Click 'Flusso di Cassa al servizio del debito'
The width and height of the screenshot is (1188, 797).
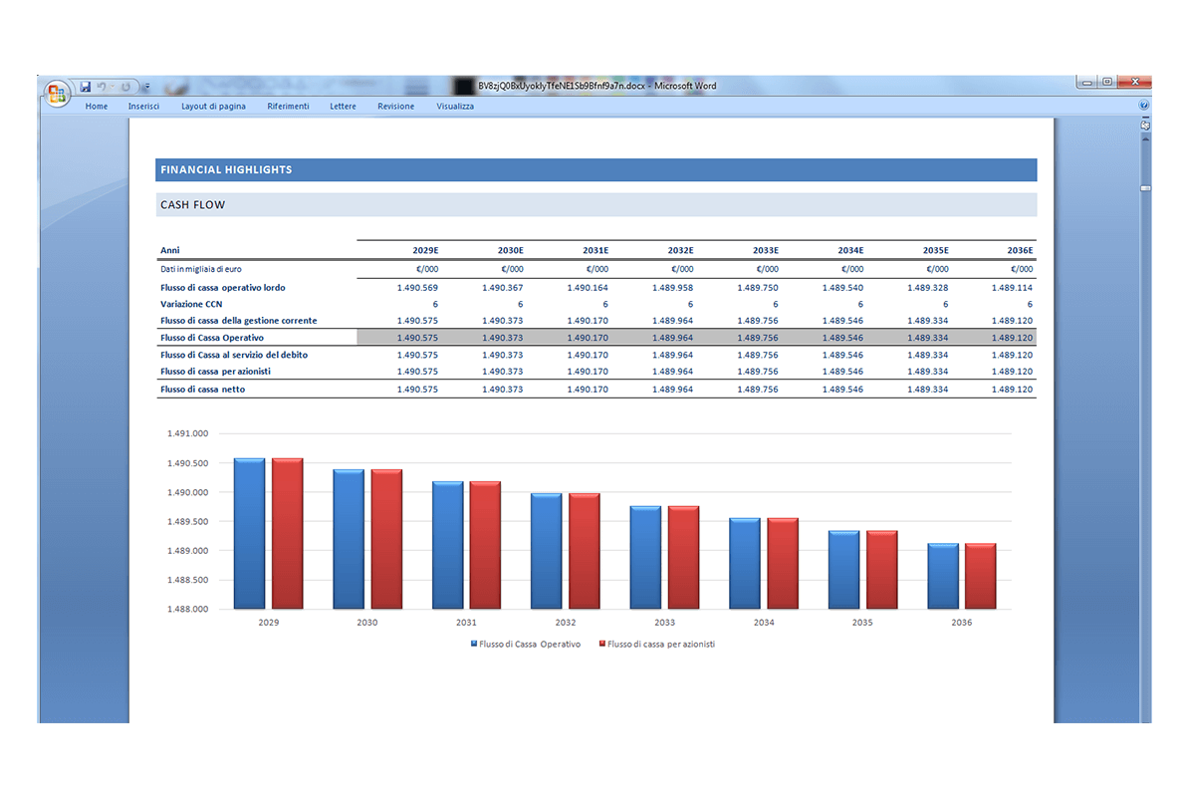(234, 355)
